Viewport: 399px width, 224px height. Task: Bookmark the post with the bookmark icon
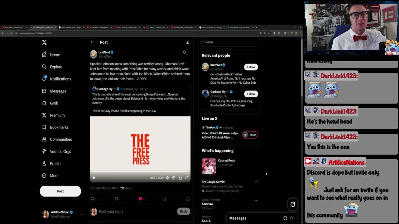pyautogui.click(x=164, y=199)
